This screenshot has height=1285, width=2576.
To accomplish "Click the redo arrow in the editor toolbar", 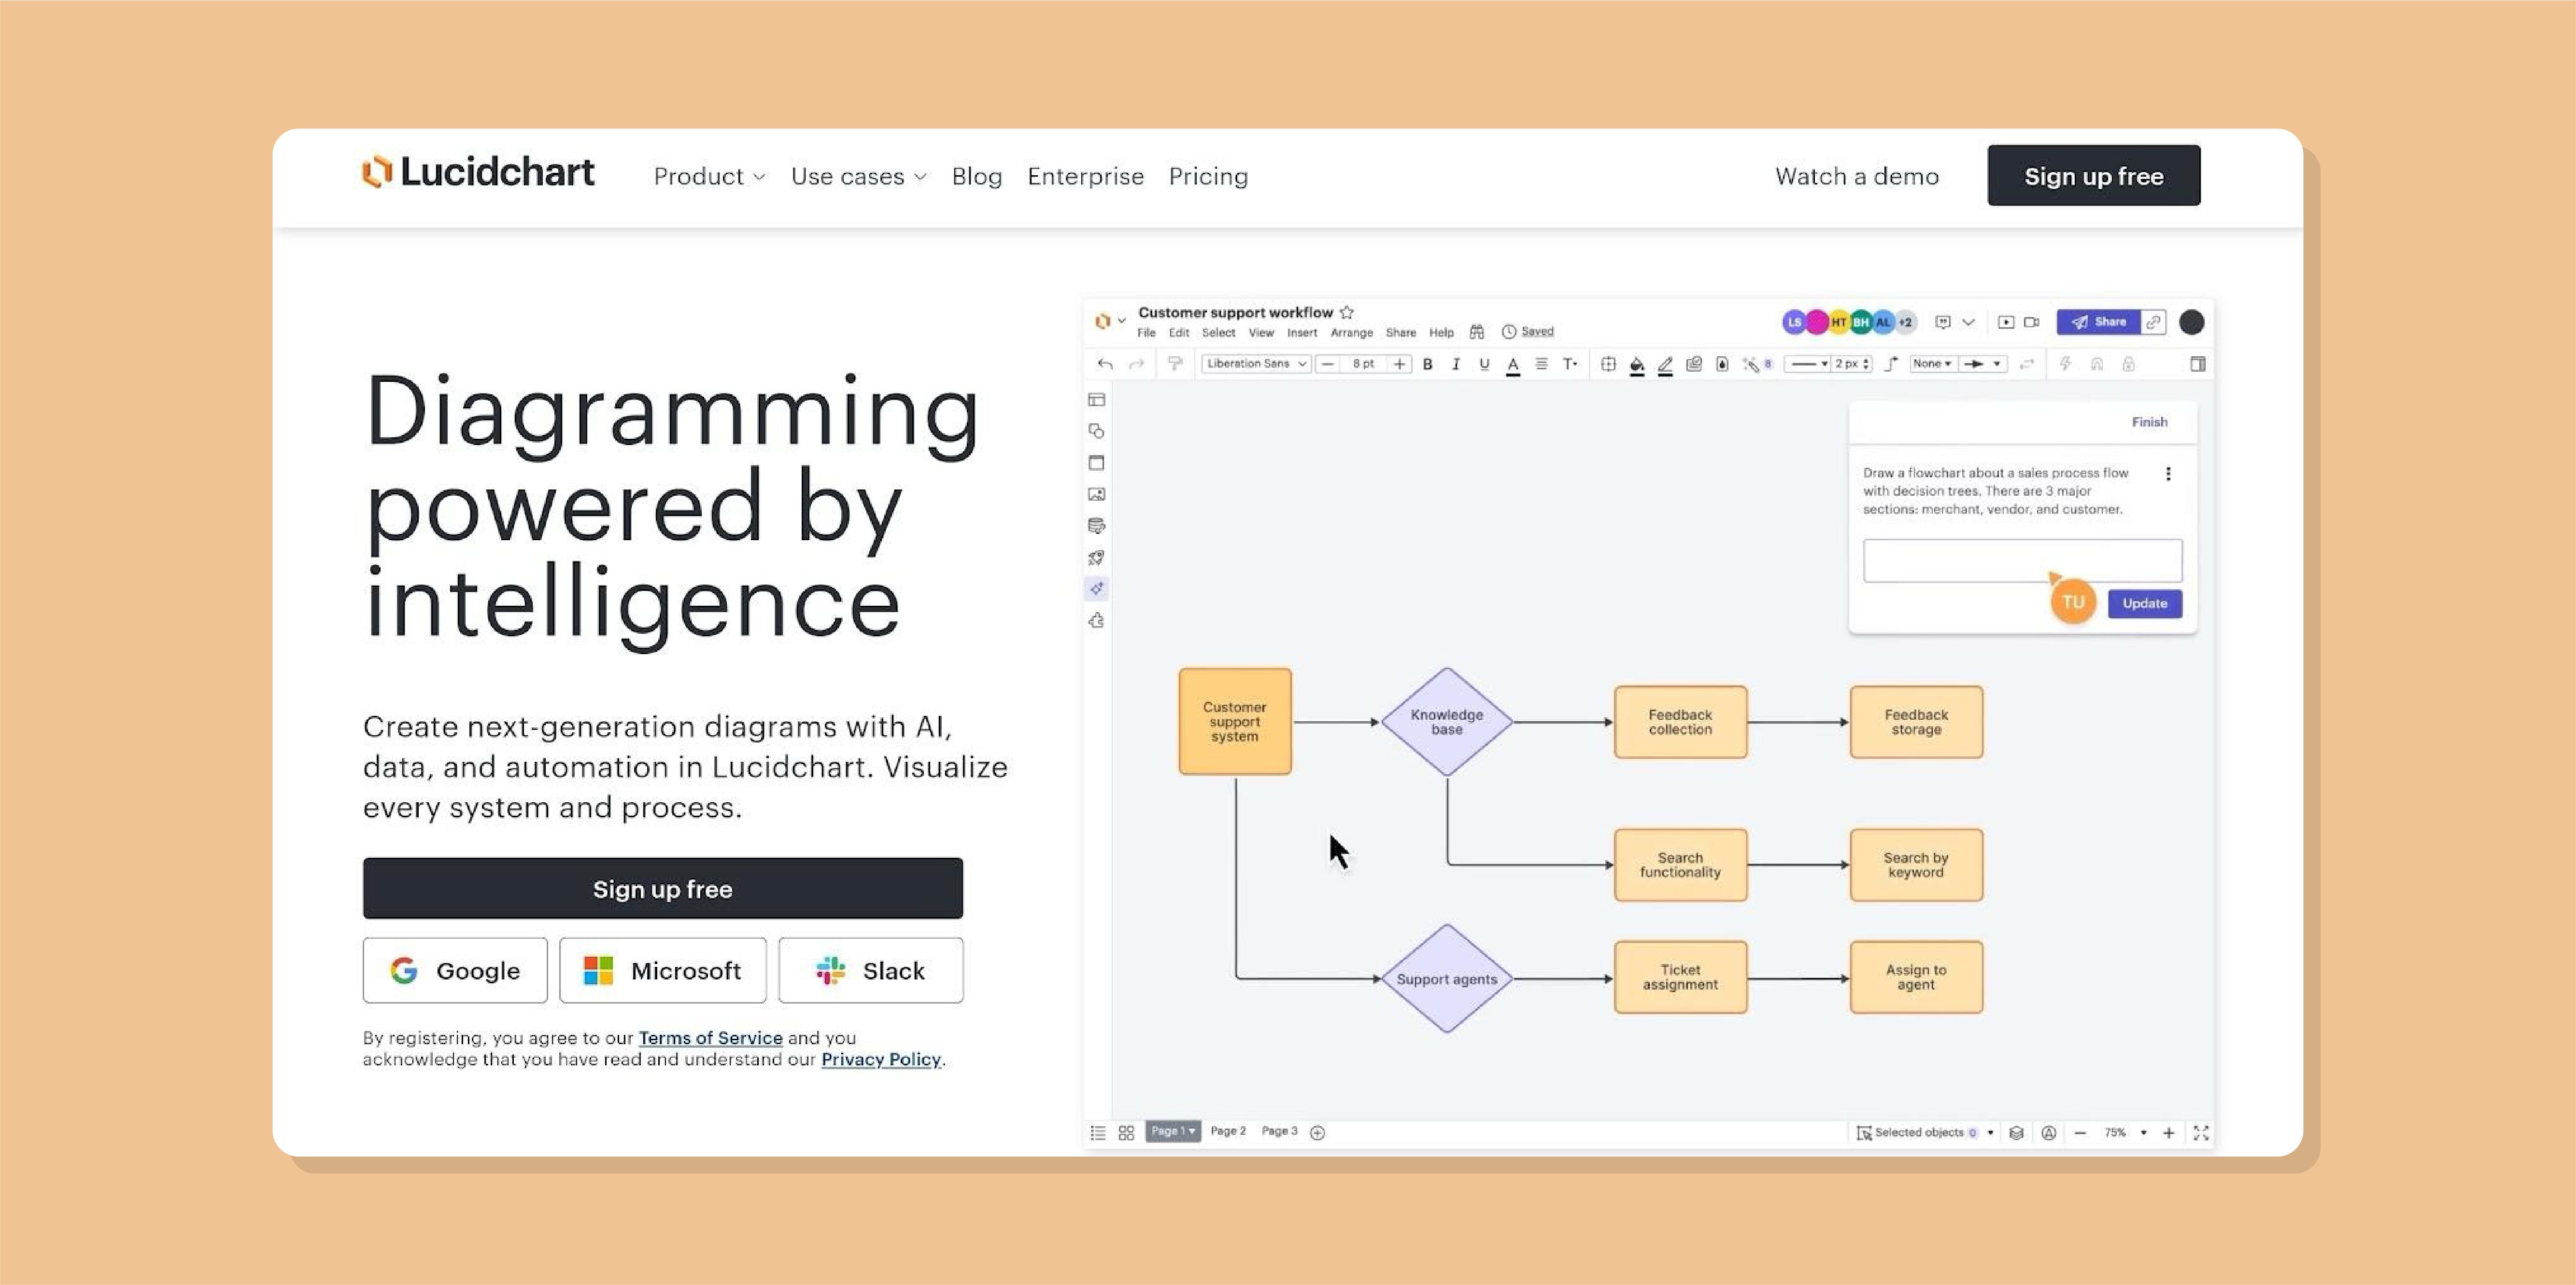I will 1137,365.
